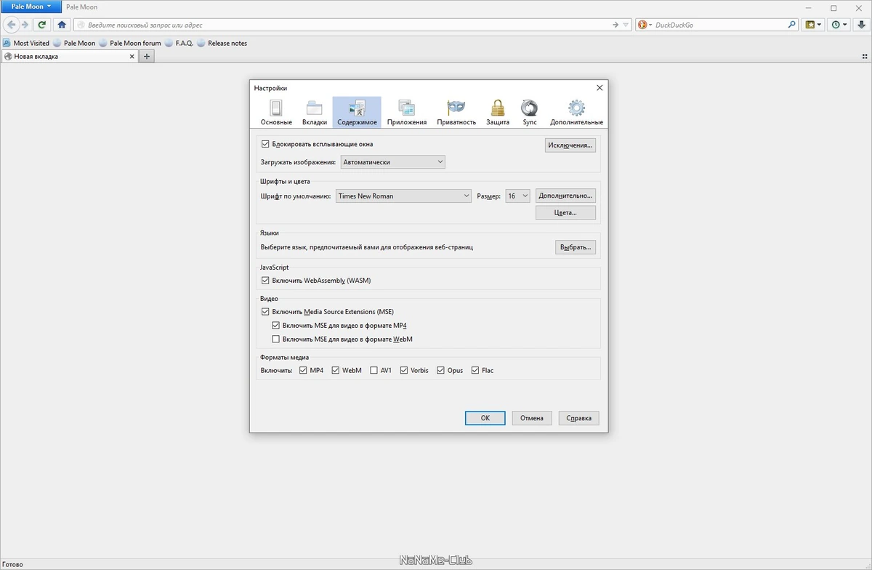Open the Защита padlock pane
This screenshot has height=570, width=872.
point(498,113)
